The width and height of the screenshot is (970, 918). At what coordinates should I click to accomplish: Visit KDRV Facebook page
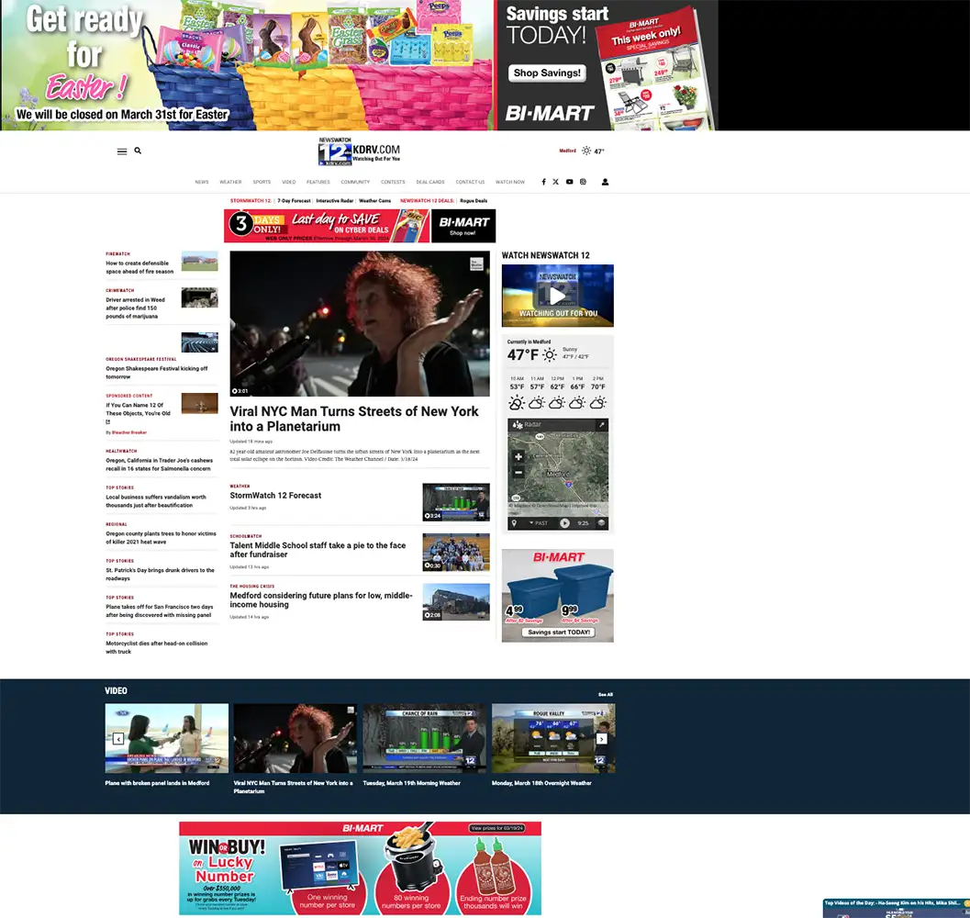click(543, 182)
